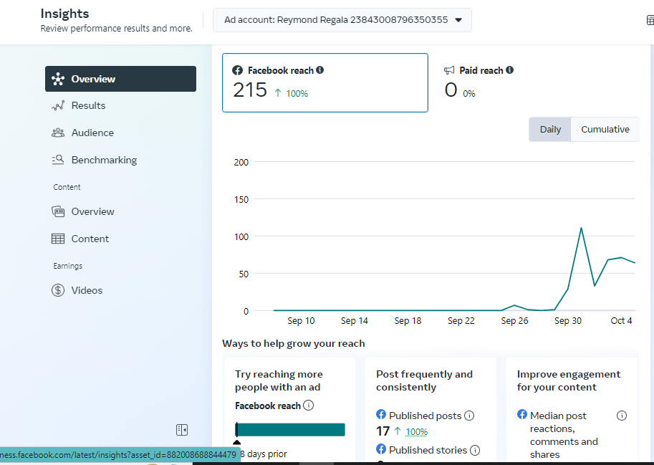654x465 pixels.
Task: Switch chart to Daily view
Action: [550, 130]
